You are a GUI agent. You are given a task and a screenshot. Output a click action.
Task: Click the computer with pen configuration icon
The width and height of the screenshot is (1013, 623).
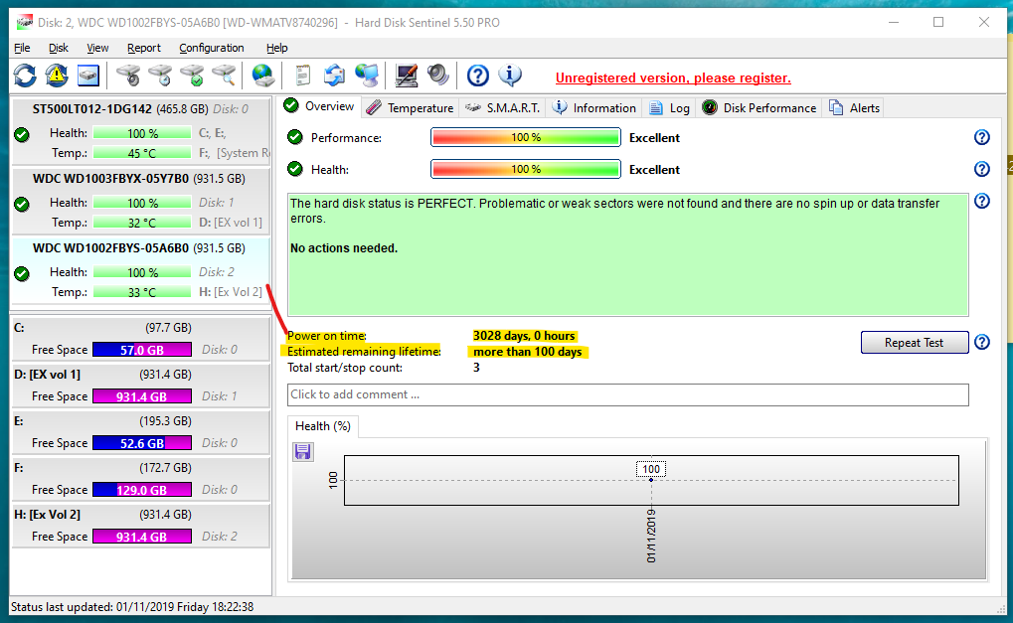(x=407, y=76)
